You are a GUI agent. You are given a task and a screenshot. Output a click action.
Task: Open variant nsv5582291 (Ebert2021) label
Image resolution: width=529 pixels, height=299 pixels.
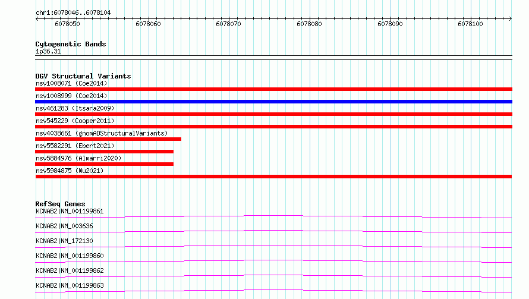click(75, 146)
